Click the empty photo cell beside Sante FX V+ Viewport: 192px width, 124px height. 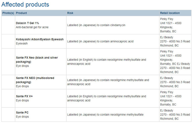click(x=8, y=98)
